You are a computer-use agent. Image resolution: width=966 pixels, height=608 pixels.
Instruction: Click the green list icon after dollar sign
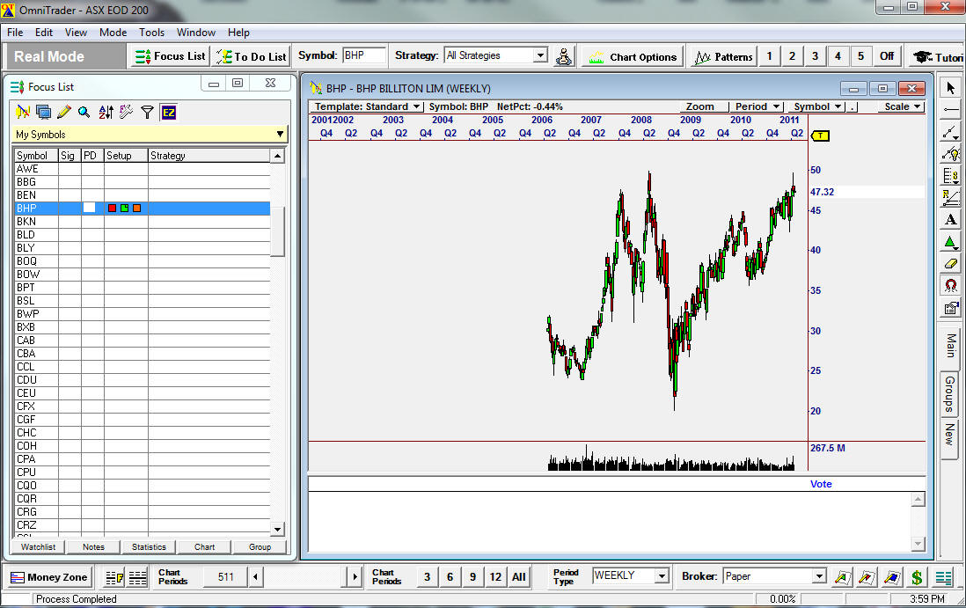coord(943,577)
